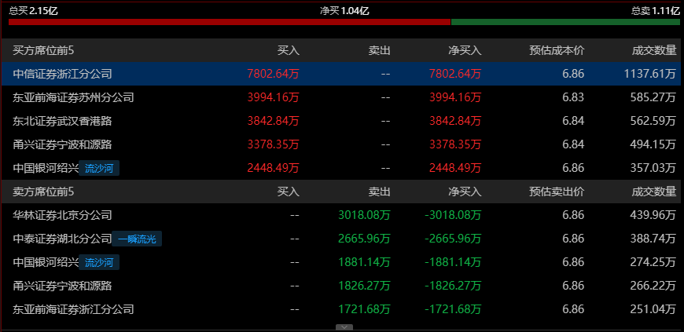The height and width of the screenshot is (332, 684).
Task: Click the sell amount 2665.96万
Action: coord(364,239)
